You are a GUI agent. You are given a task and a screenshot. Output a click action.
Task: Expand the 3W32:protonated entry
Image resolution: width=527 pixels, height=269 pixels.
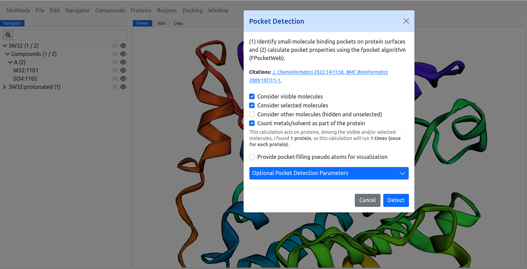coord(4,87)
